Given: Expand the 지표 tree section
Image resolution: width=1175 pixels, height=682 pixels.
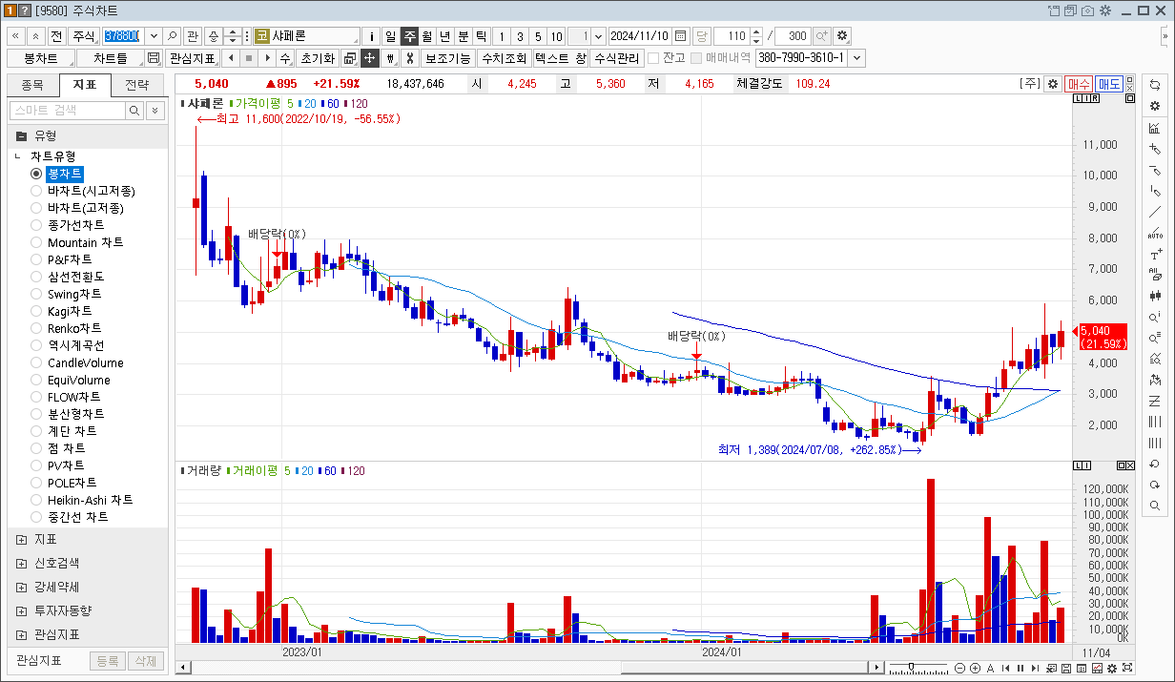Looking at the screenshot, I should [x=21, y=539].
